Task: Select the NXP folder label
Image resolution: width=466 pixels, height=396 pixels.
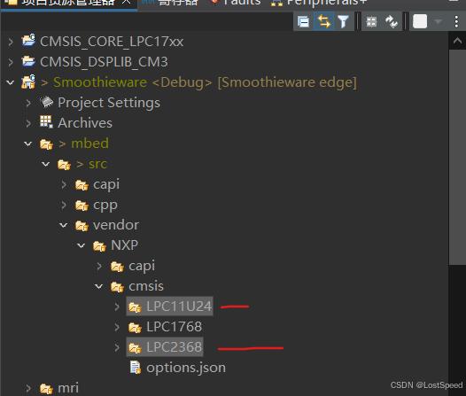Action: 125,245
